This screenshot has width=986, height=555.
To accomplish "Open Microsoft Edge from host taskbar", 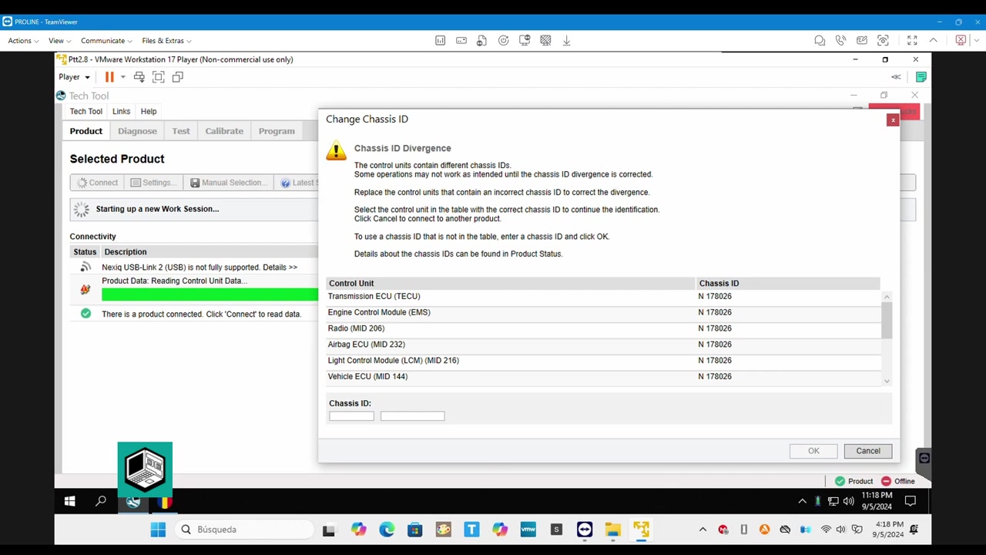I will tap(387, 530).
